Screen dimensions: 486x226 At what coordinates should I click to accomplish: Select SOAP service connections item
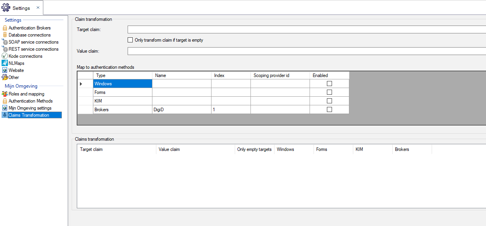click(33, 42)
